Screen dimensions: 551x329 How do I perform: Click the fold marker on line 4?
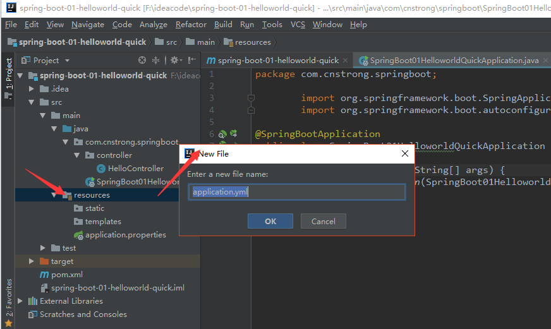pos(251,111)
